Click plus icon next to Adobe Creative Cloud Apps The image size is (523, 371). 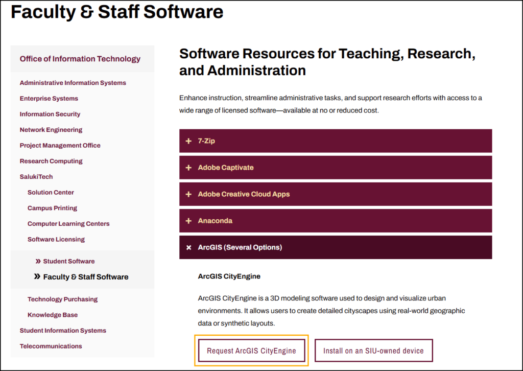[188, 194]
